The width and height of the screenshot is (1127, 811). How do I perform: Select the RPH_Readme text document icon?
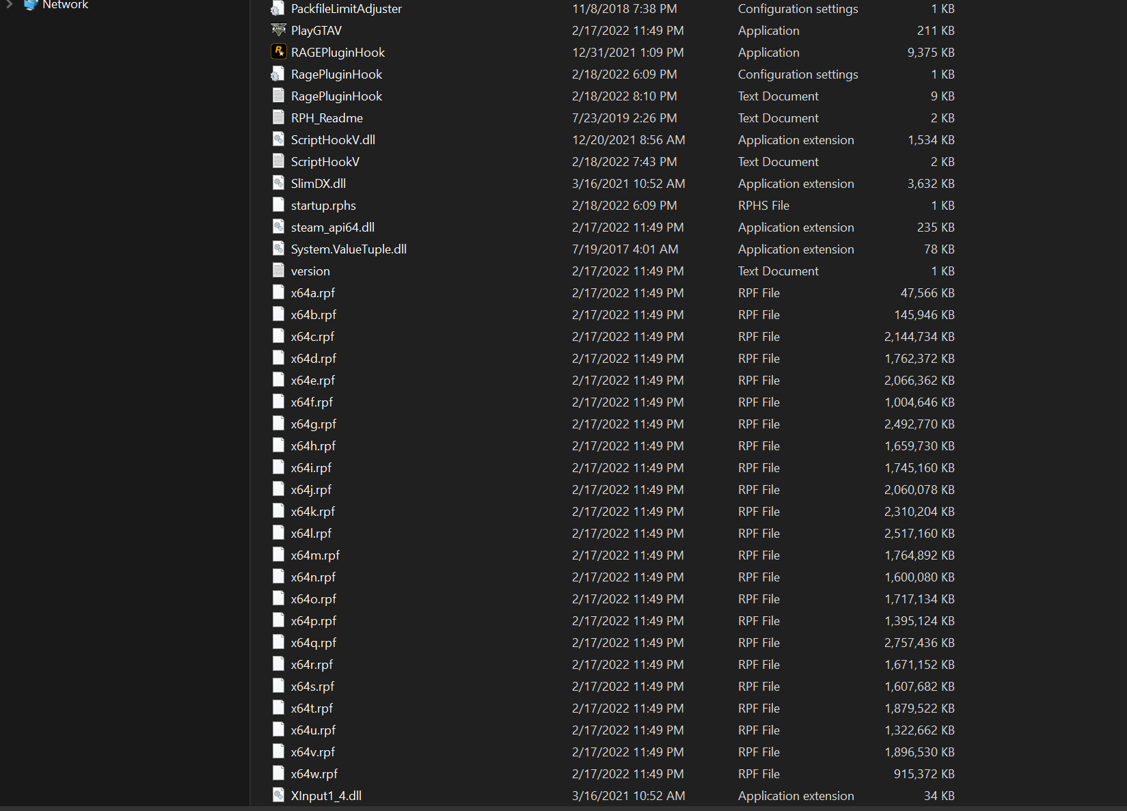(x=278, y=118)
